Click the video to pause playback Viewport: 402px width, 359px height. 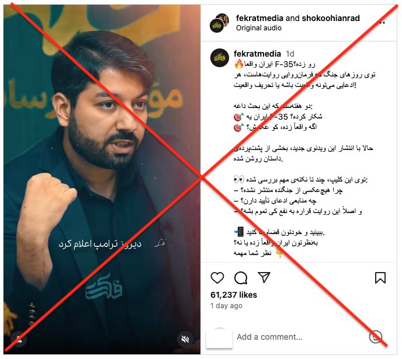tap(102, 179)
